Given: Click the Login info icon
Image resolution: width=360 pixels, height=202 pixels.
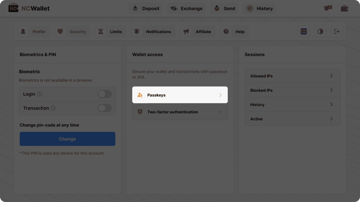Looking at the screenshot, I should pos(40,94).
